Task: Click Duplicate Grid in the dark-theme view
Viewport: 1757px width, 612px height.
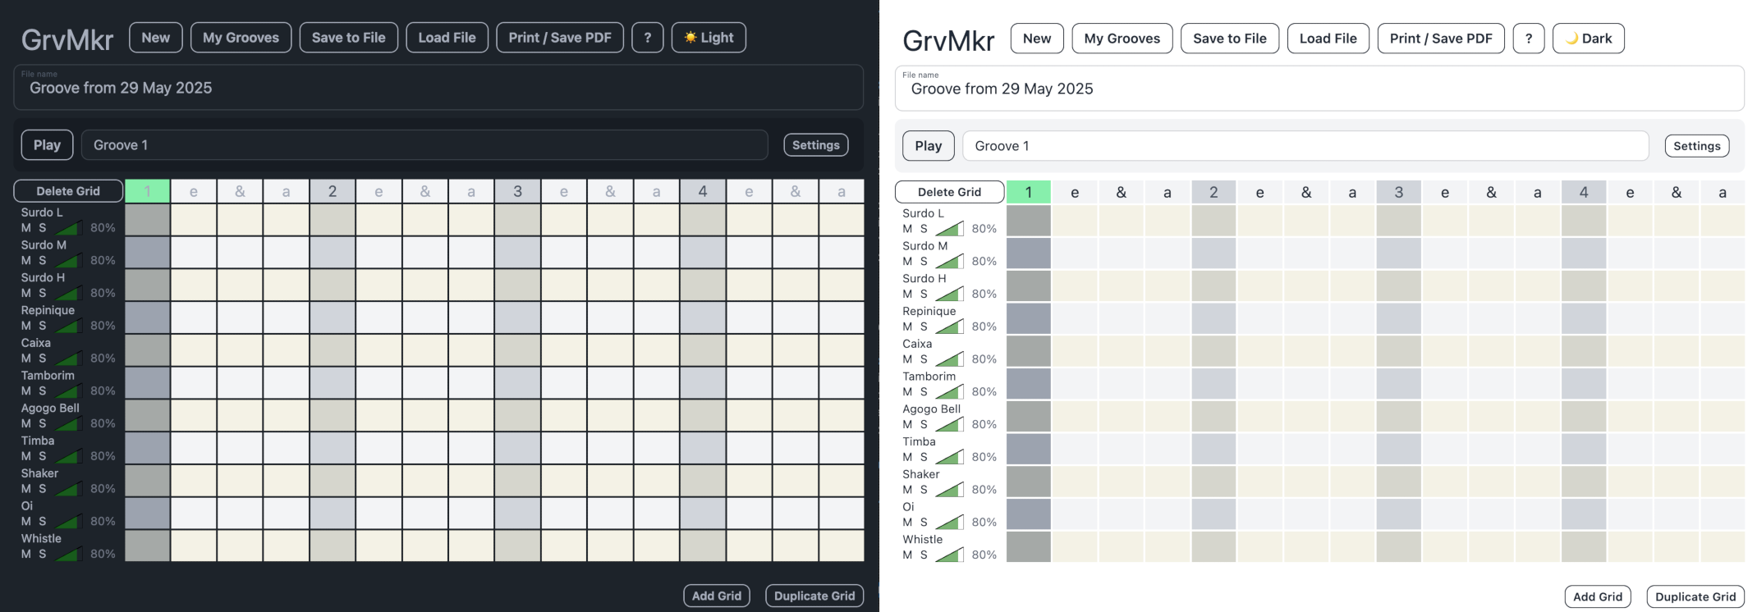Action: coord(814,596)
